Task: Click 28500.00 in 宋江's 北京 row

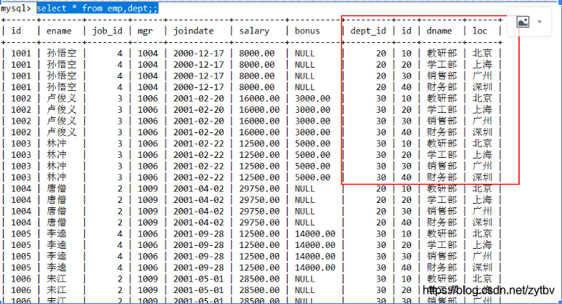Action: [259, 279]
